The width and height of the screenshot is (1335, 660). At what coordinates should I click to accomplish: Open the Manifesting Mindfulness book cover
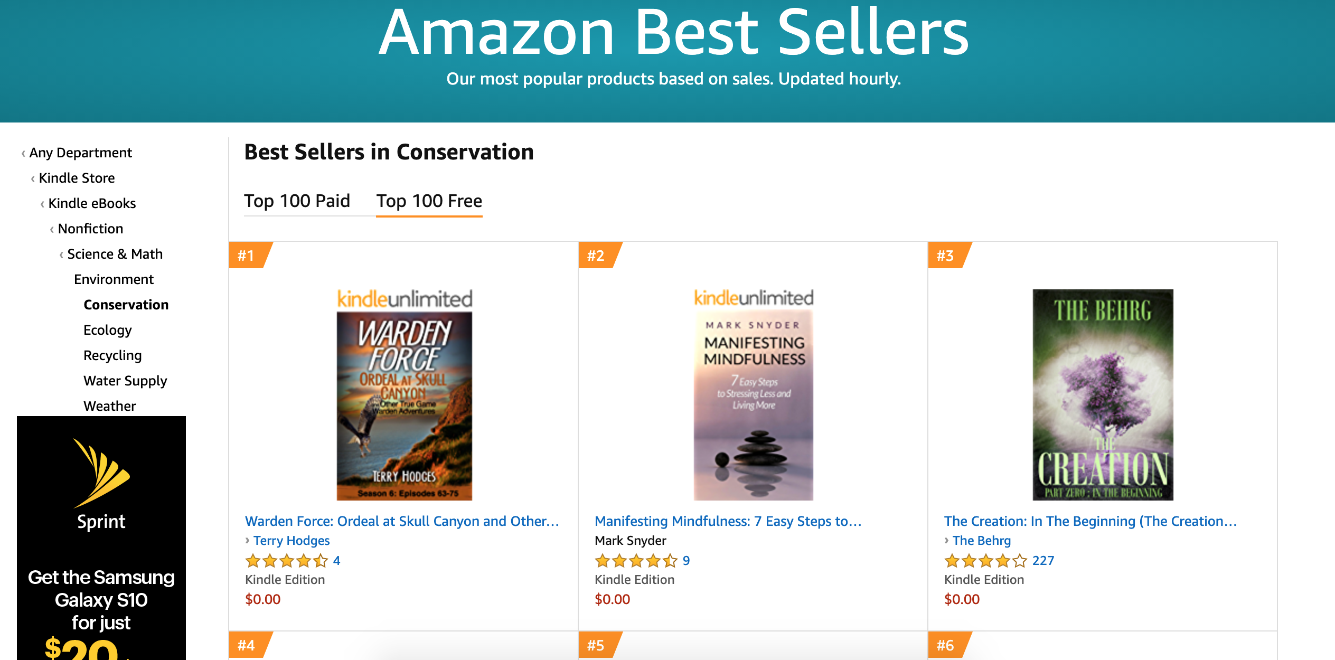754,394
